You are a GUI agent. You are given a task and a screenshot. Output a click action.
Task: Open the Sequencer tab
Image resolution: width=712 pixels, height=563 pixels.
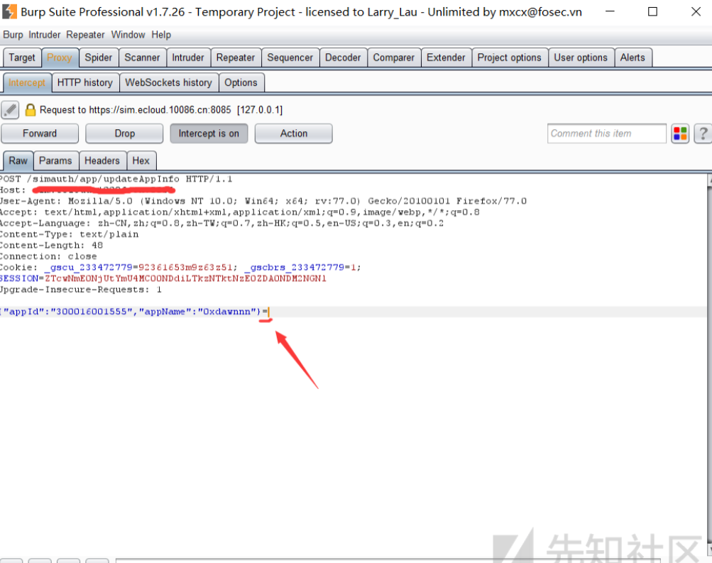point(290,58)
